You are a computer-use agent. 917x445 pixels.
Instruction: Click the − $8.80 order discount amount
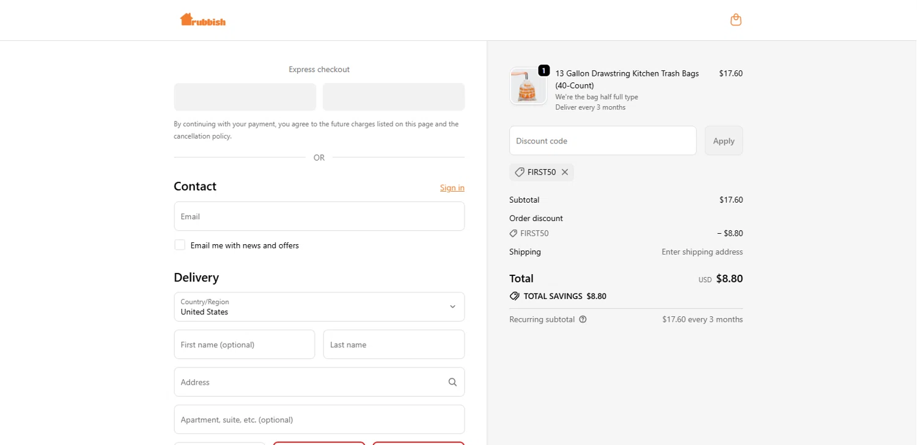click(x=730, y=233)
